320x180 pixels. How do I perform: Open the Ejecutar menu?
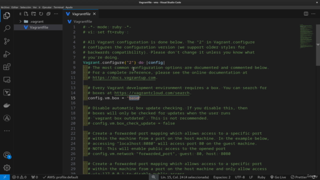47,7
